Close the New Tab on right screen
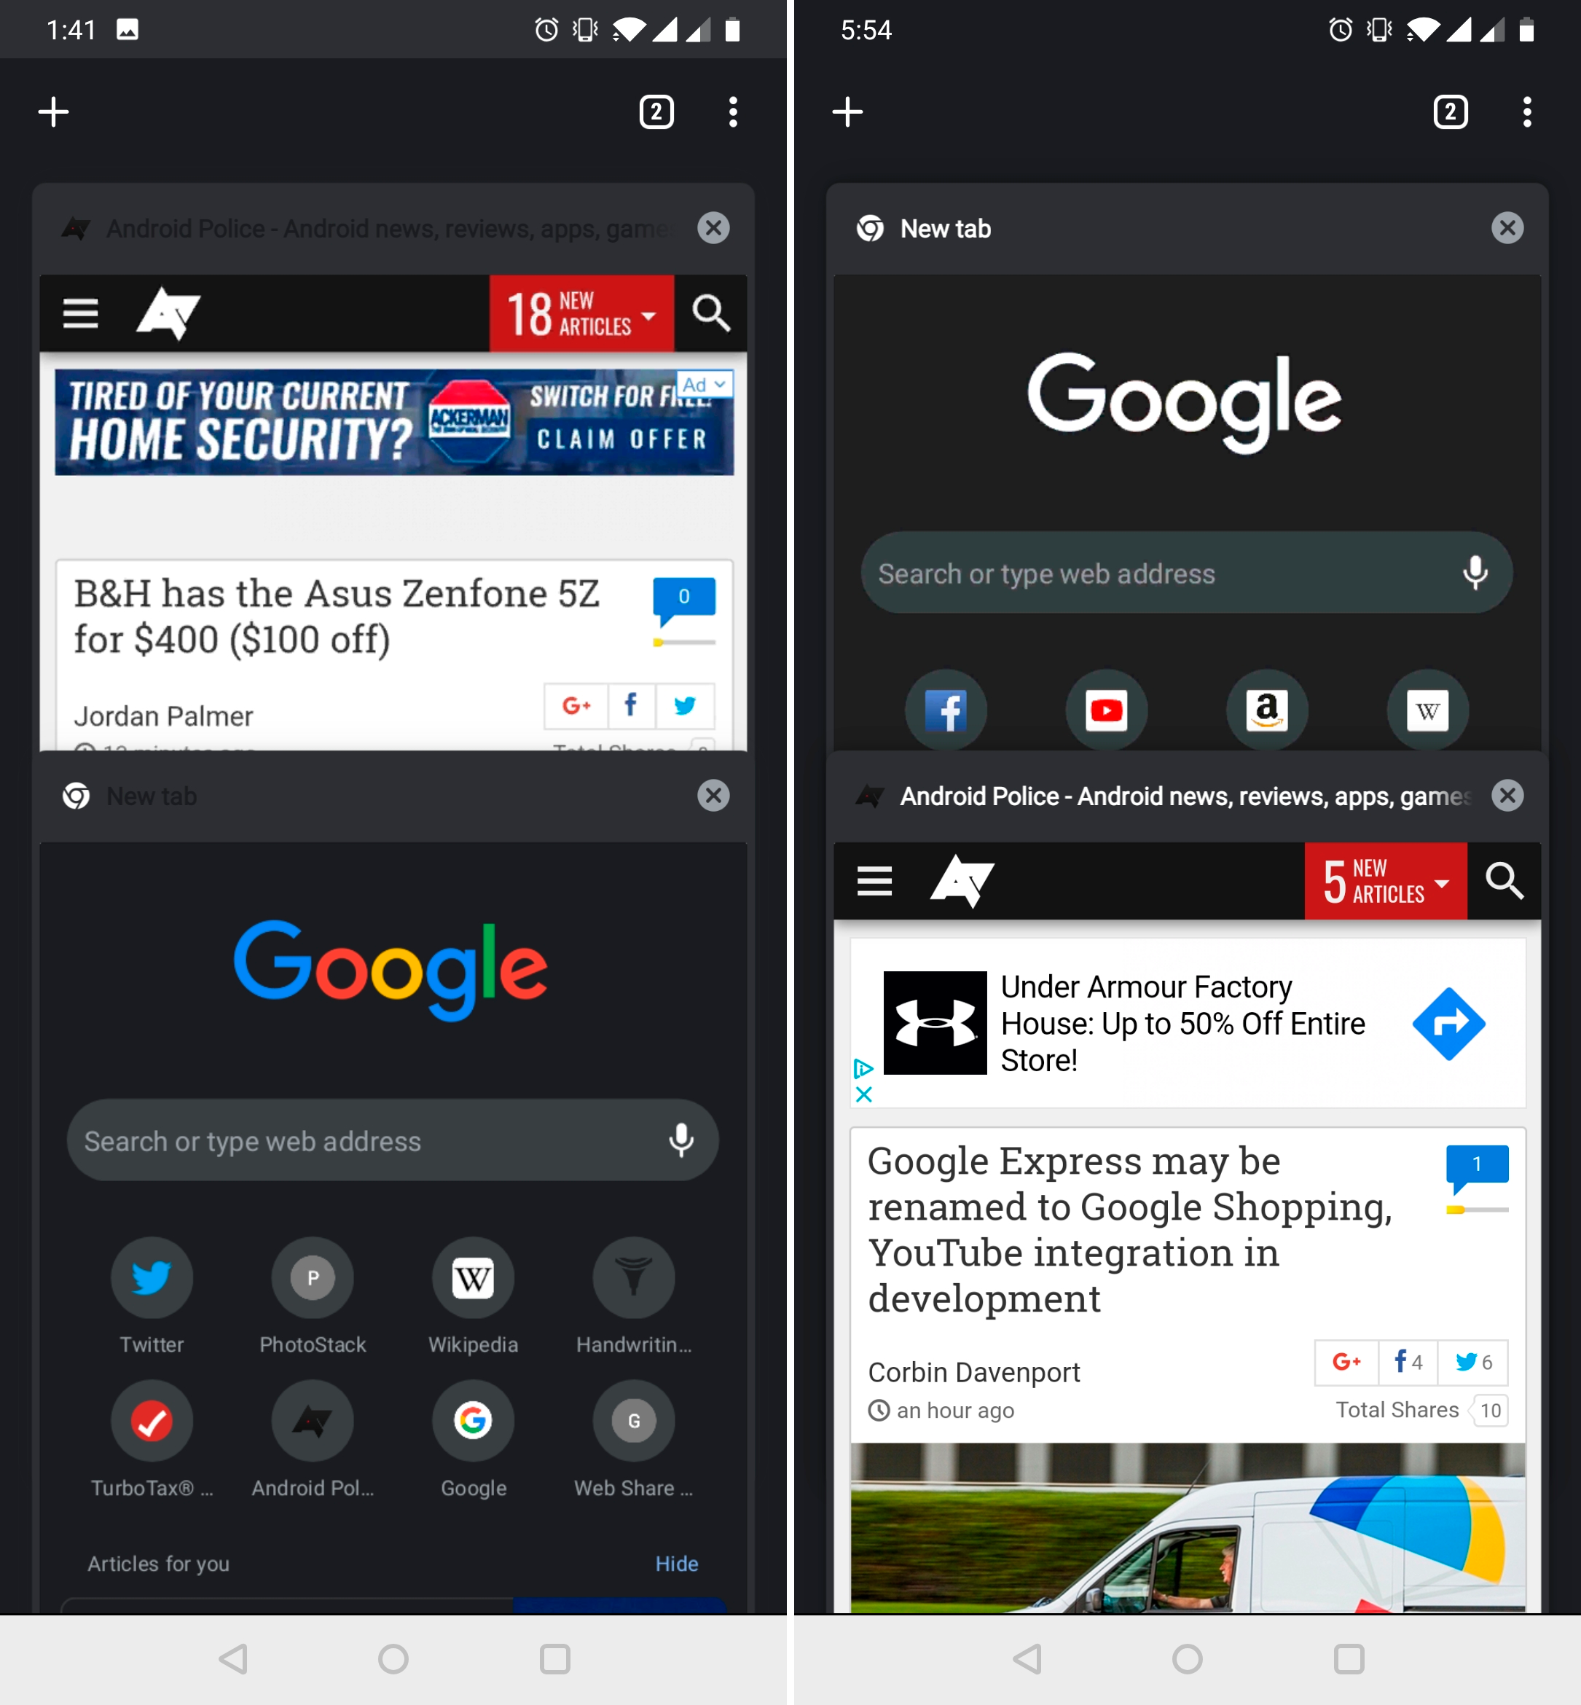The width and height of the screenshot is (1581, 1705). pyautogui.click(x=1507, y=227)
